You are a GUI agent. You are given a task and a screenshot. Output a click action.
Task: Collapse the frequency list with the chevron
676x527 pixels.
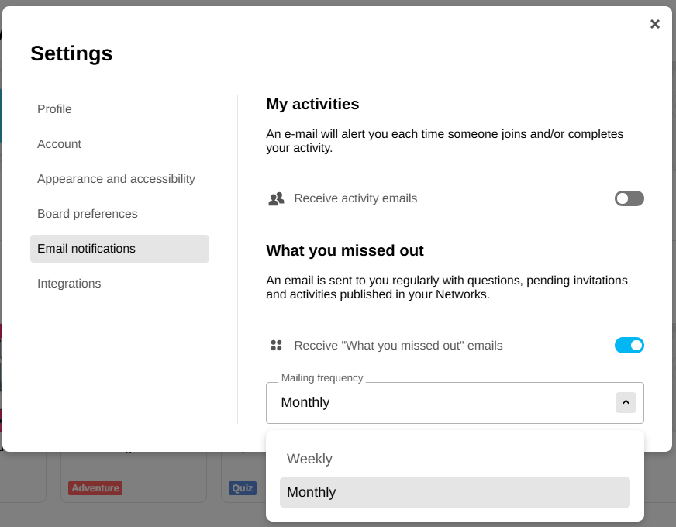click(626, 402)
